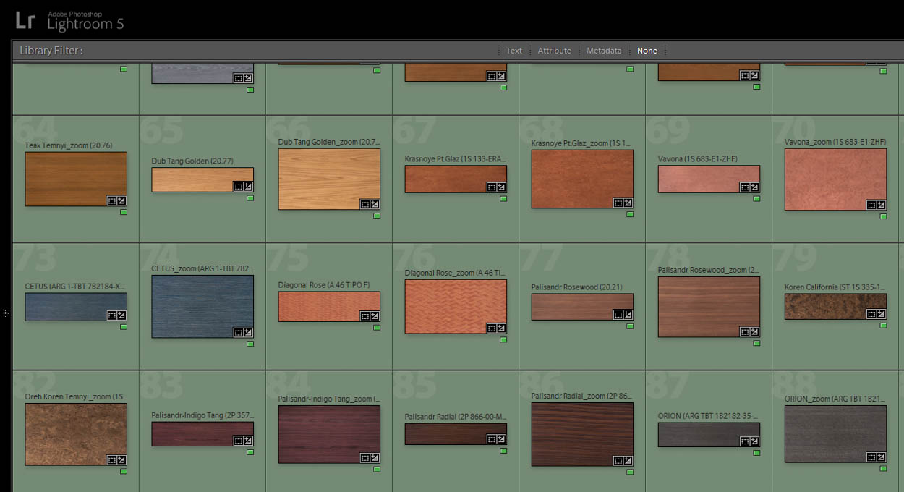The width and height of the screenshot is (904, 492).
Task: Click crop badge on Teak Temnyi_zoom thumbnail
Action: click(111, 200)
